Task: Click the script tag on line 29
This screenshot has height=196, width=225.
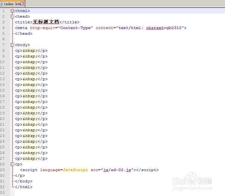Action: (29, 170)
